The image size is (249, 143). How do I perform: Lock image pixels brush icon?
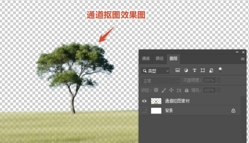tap(164, 90)
